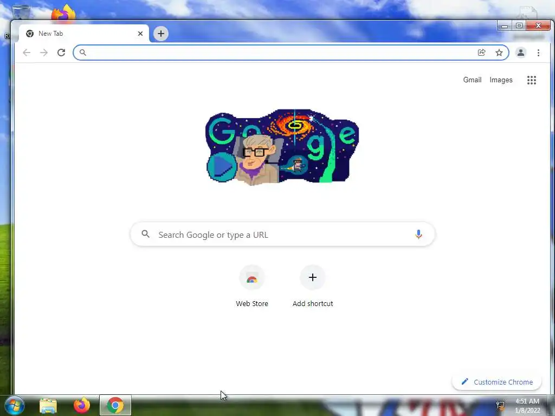This screenshot has height=416, width=555.
Task: Launch Firefox from the taskbar
Action: 82,405
